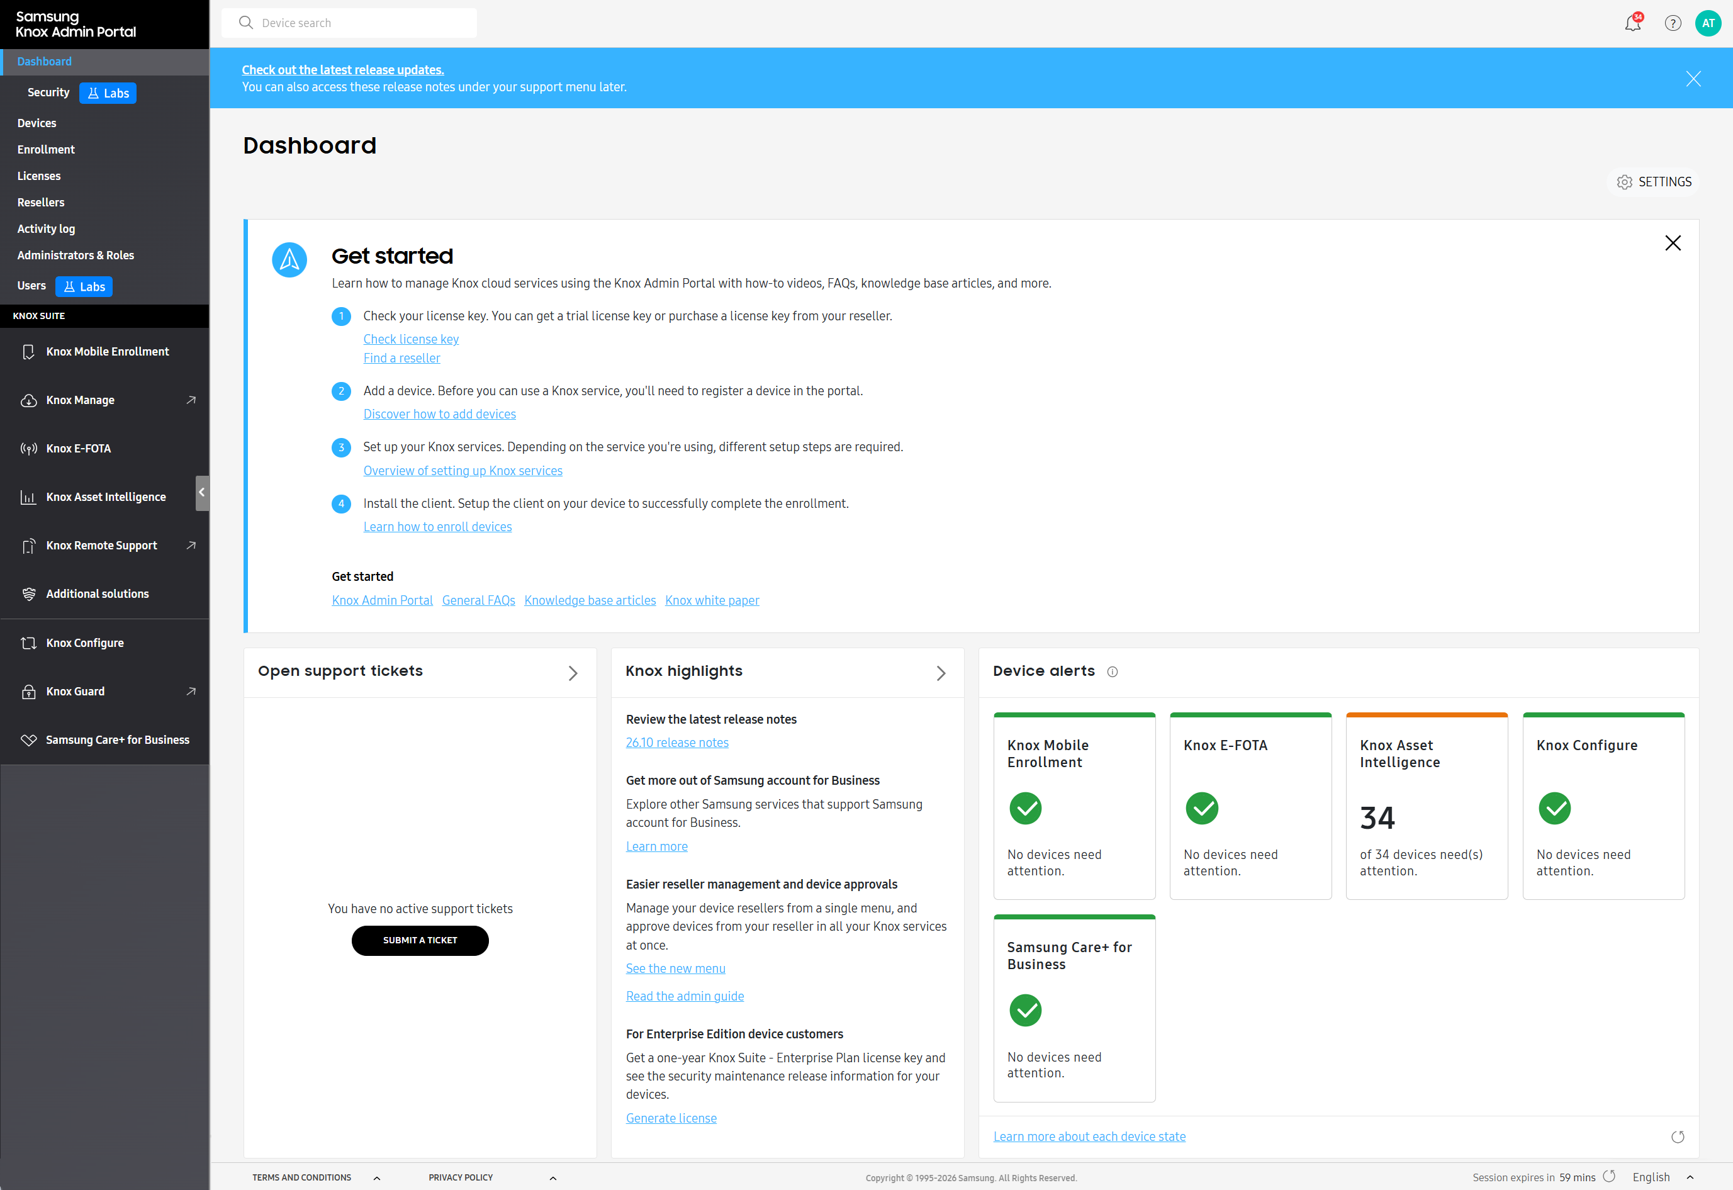The image size is (1733, 1190).
Task: Click the Security Labs badge
Action: [x=108, y=93]
